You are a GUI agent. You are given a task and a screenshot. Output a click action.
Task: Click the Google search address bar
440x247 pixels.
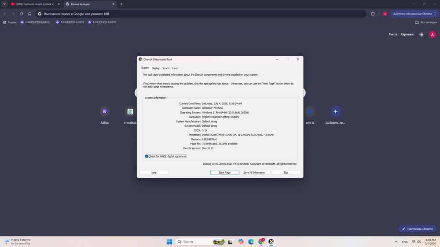(201, 14)
